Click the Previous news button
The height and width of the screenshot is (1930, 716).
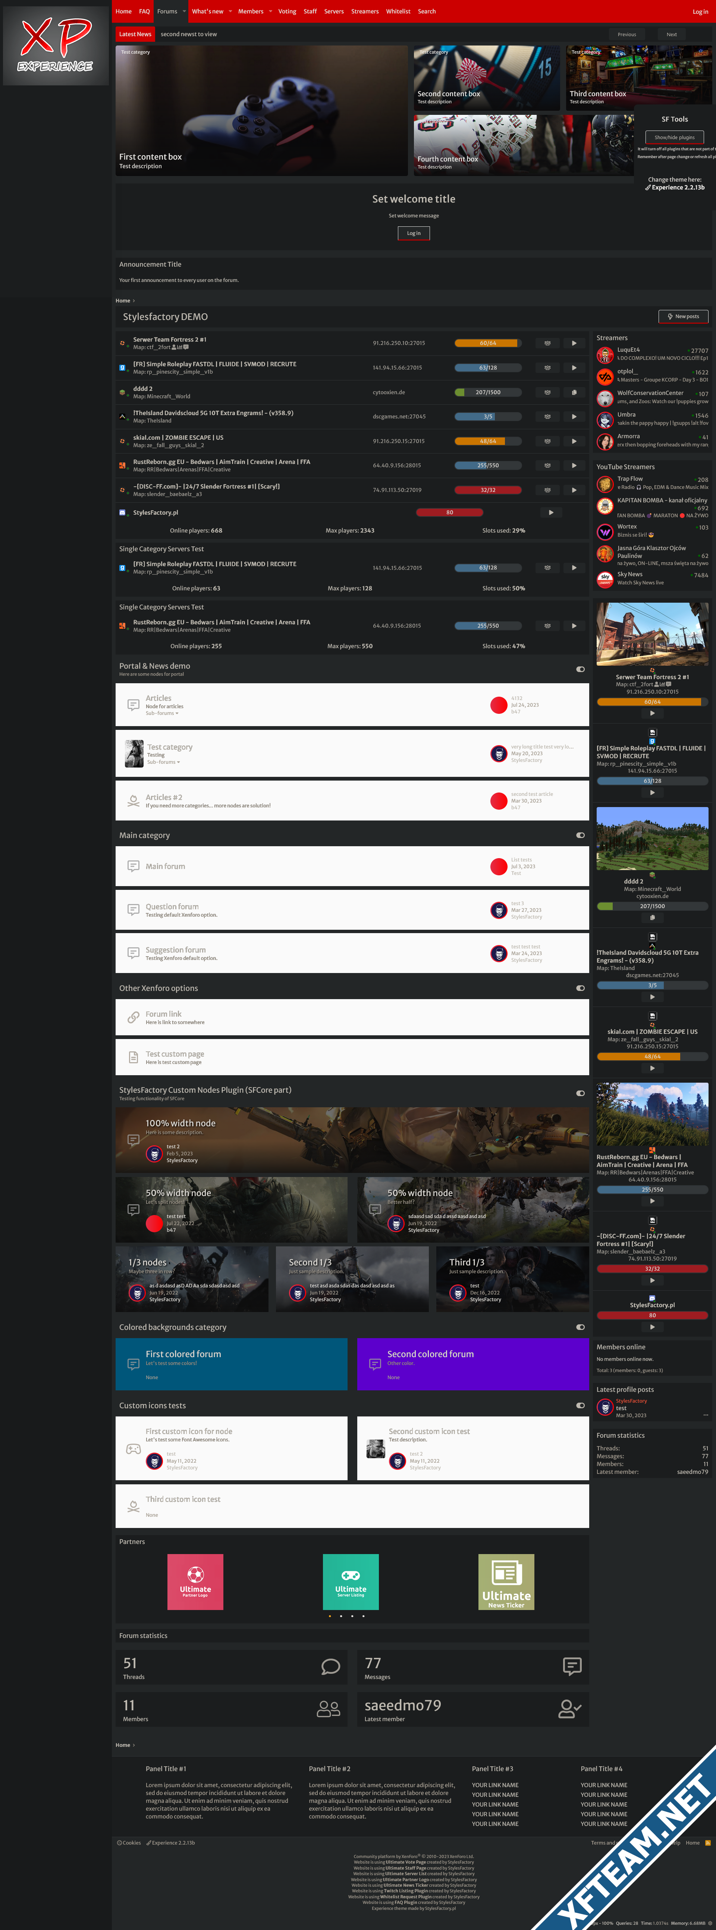coord(627,34)
